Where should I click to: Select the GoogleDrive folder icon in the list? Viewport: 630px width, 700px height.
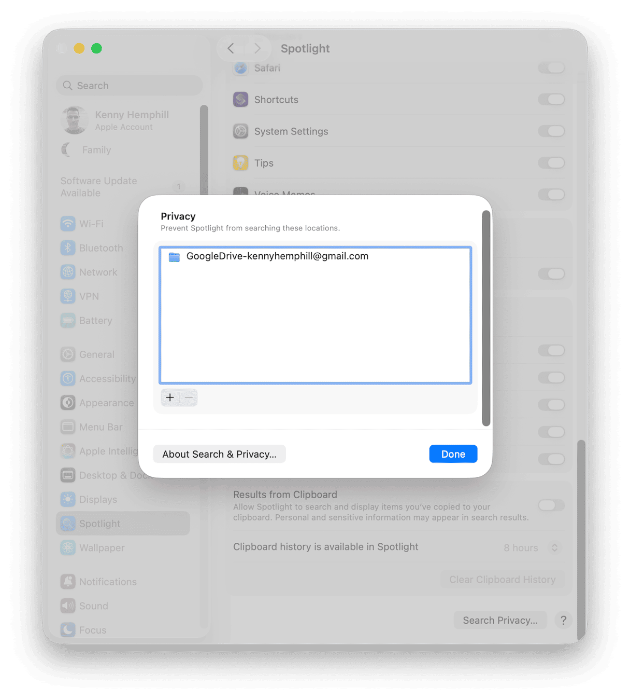[x=174, y=257]
